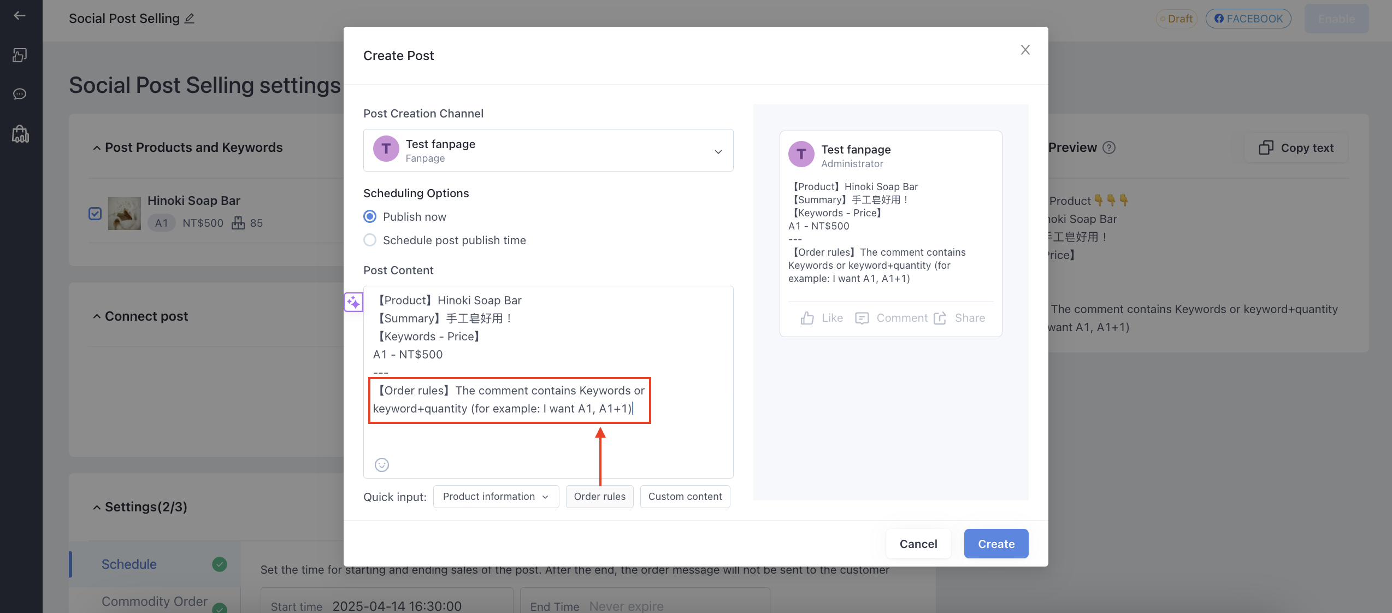Toggle the Hinoki Soap Bar checkbox
This screenshot has width=1392, height=613.
click(x=95, y=214)
